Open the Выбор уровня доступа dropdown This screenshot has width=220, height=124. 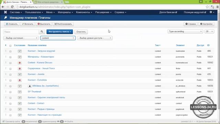click(x=95, y=38)
